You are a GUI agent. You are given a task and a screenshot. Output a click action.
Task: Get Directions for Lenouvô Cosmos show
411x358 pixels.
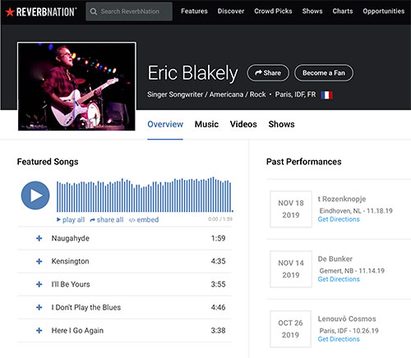click(x=339, y=339)
